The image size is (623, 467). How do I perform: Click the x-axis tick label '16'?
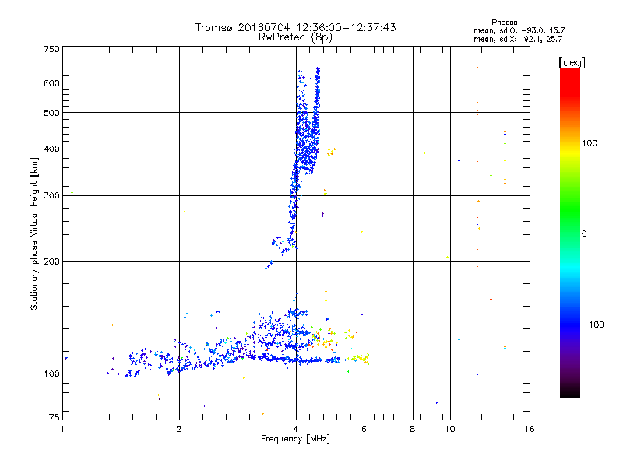coord(530,429)
